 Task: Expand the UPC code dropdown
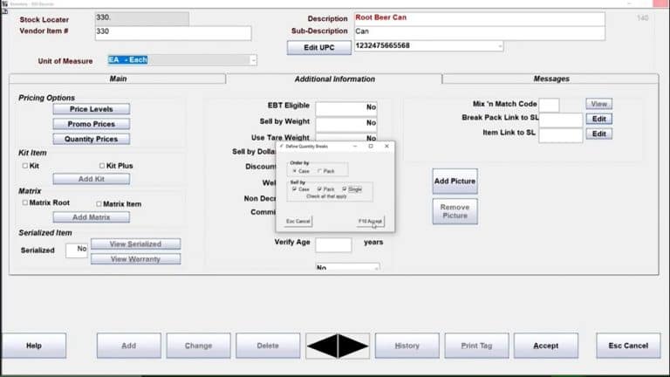(500, 46)
